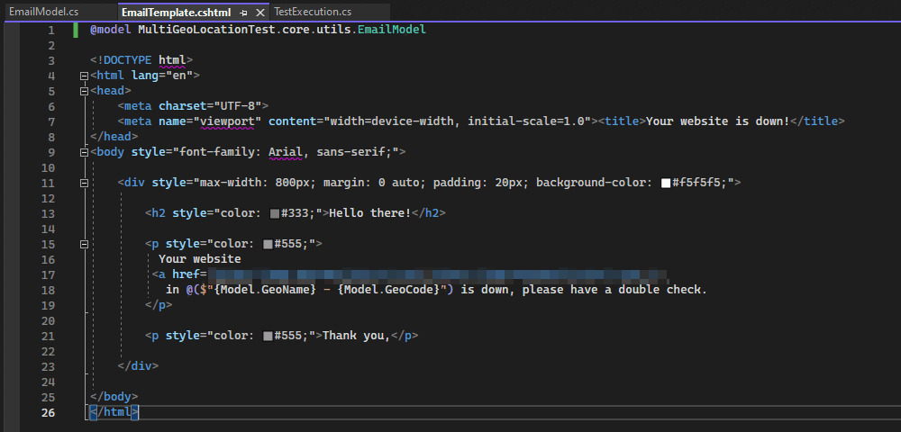901x432 pixels.
Task: Close the EmailTemplate.cshtml tab
Action: pos(260,13)
